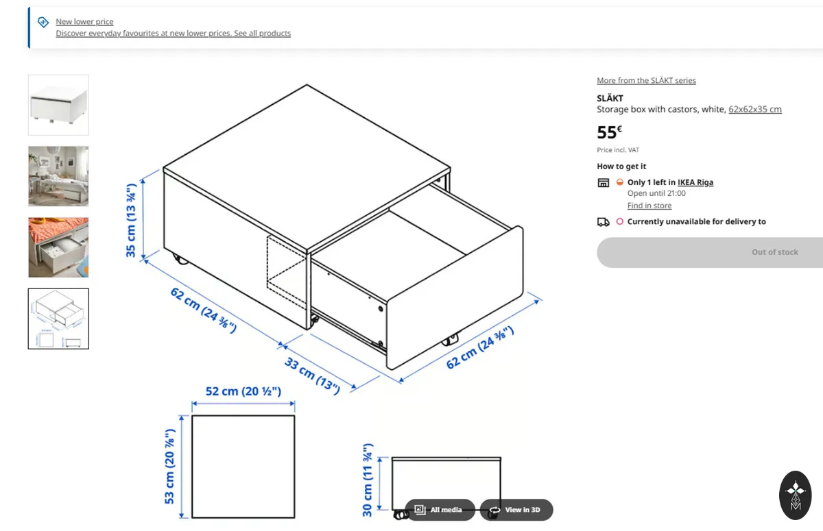This screenshot has width=823, height=531.
Task: Click the image gallery icon in All media
Action: (420, 510)
